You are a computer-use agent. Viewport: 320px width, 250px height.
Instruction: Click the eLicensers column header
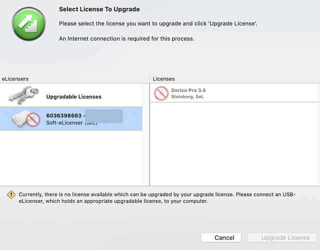tap(15, 79)
